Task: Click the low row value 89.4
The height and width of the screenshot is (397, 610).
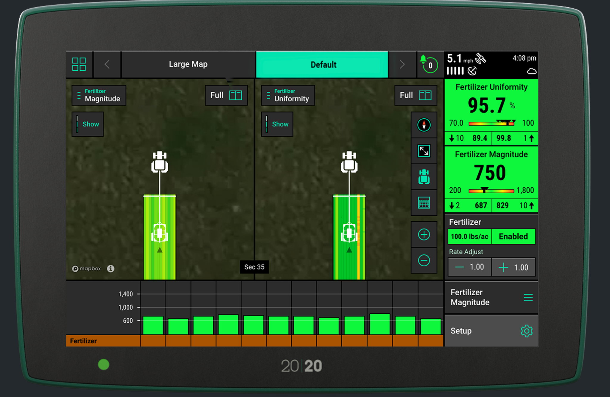Action: coord(480,138)
